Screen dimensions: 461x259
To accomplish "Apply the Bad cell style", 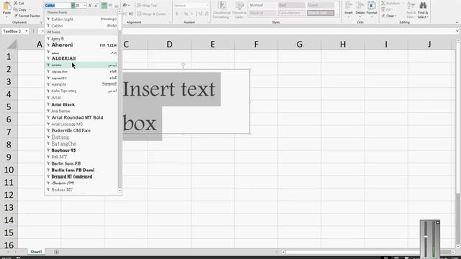I will tap(291, 5).
